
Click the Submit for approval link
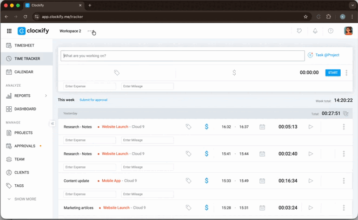[94, 100]
